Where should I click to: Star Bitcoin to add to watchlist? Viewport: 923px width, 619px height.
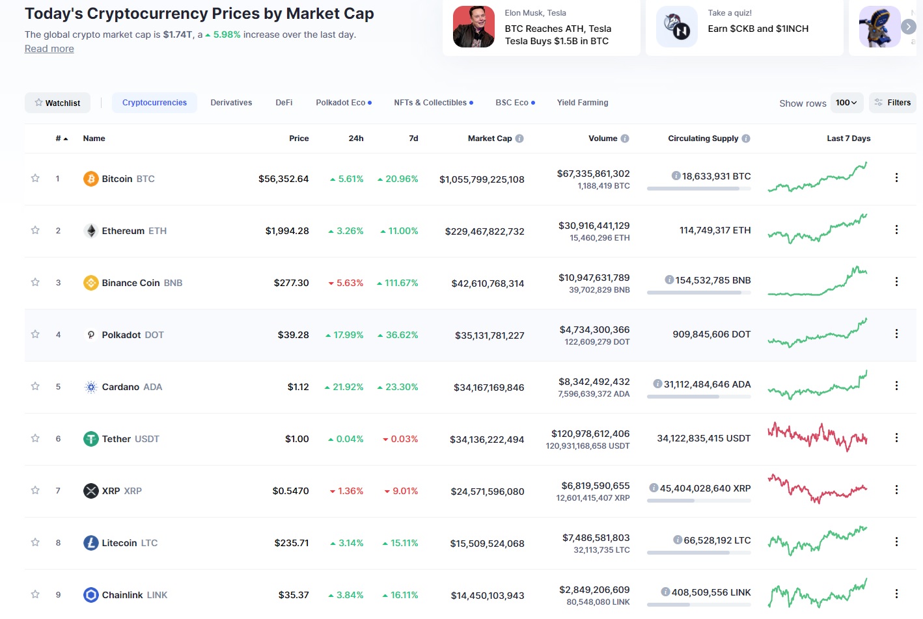click(35, 178)
